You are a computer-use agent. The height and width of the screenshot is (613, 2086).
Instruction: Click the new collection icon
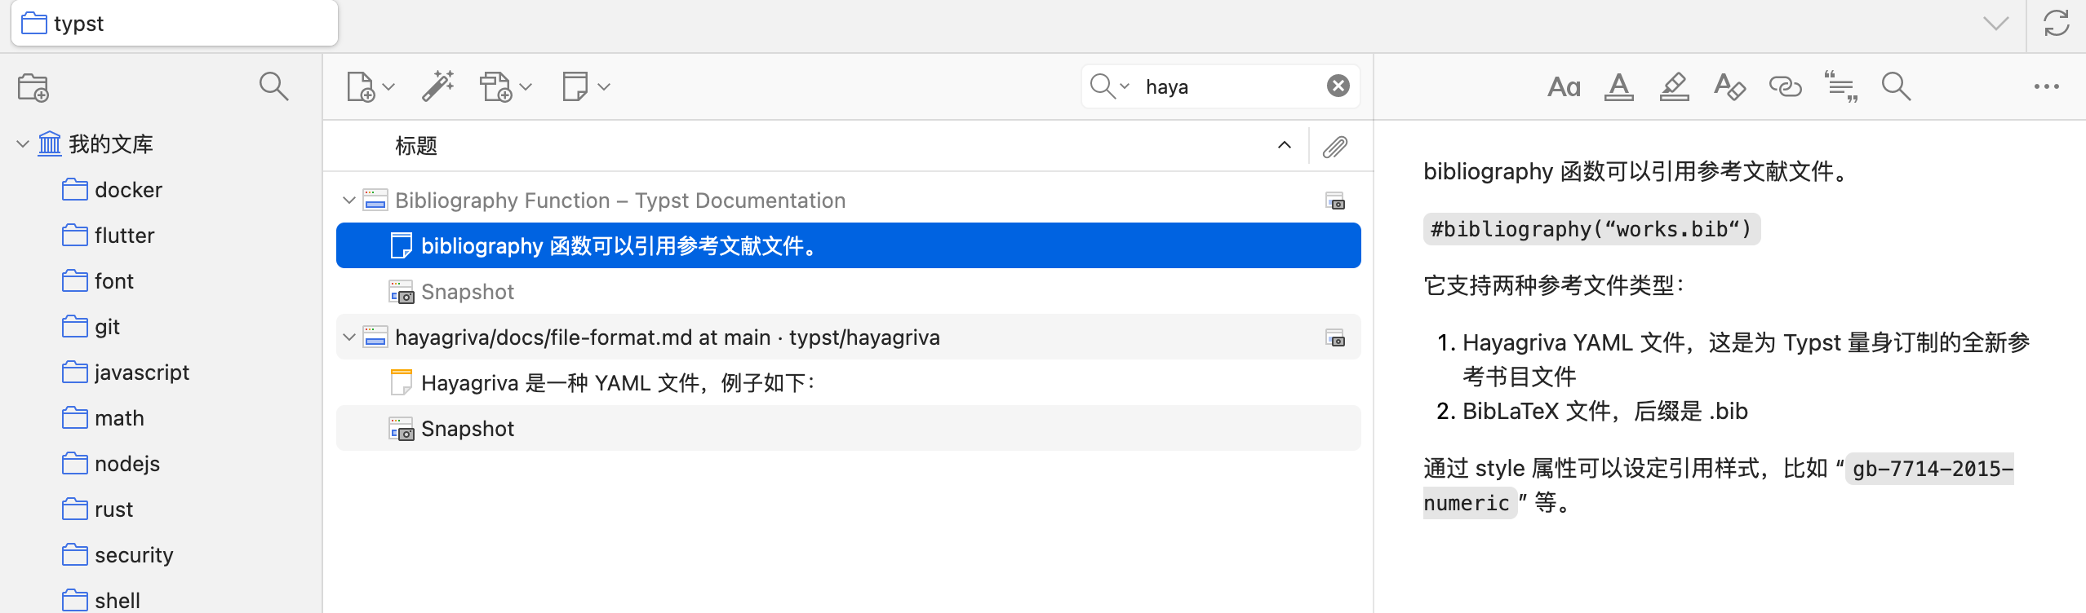point(33,87)
